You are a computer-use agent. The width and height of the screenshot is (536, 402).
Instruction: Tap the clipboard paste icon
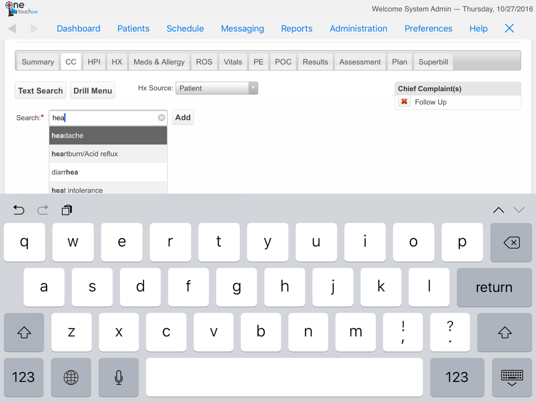pyautogui.click(x=66, y=210)
